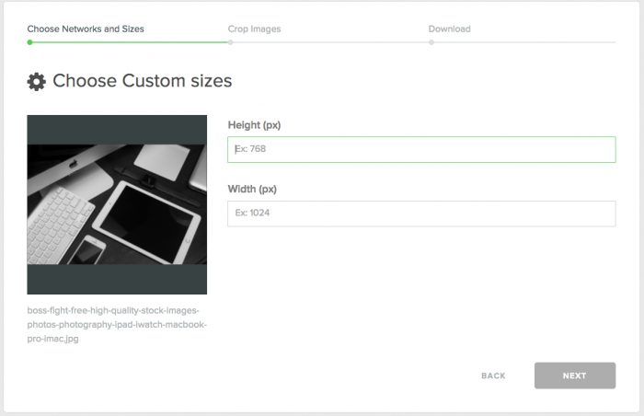Click the progress bar segment after Download

point(524,42)
